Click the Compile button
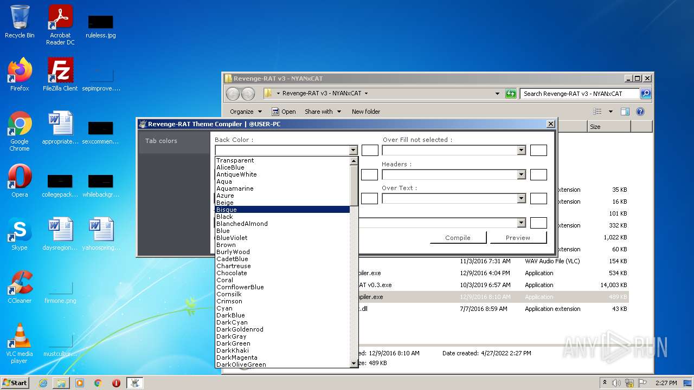This screenshot has height=390, width=694. (458, 238)
